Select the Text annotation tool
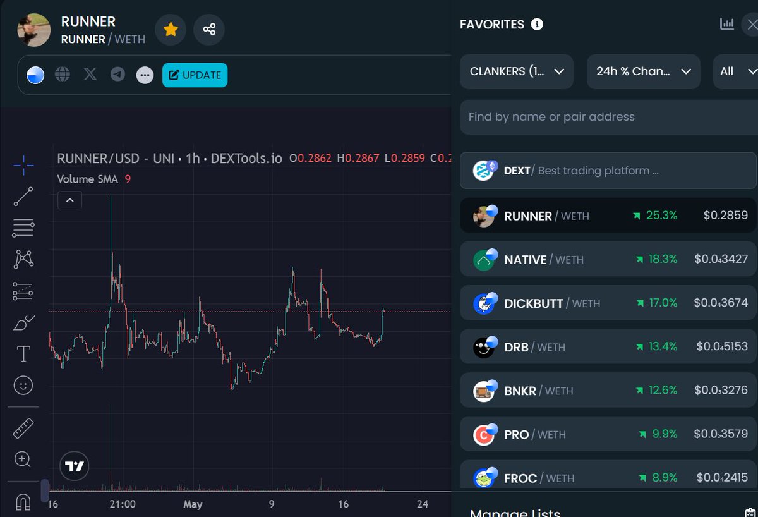This screenshot has width=758, height=517. click(x=23, y=354)
